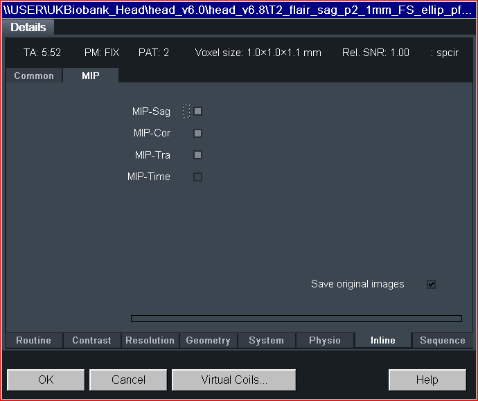Image resolution: width=478 pixels, height=401 pixels.
Task: Enable the MIP-Time checkbox
Action: pyautogui.click(x=197, y=177)
